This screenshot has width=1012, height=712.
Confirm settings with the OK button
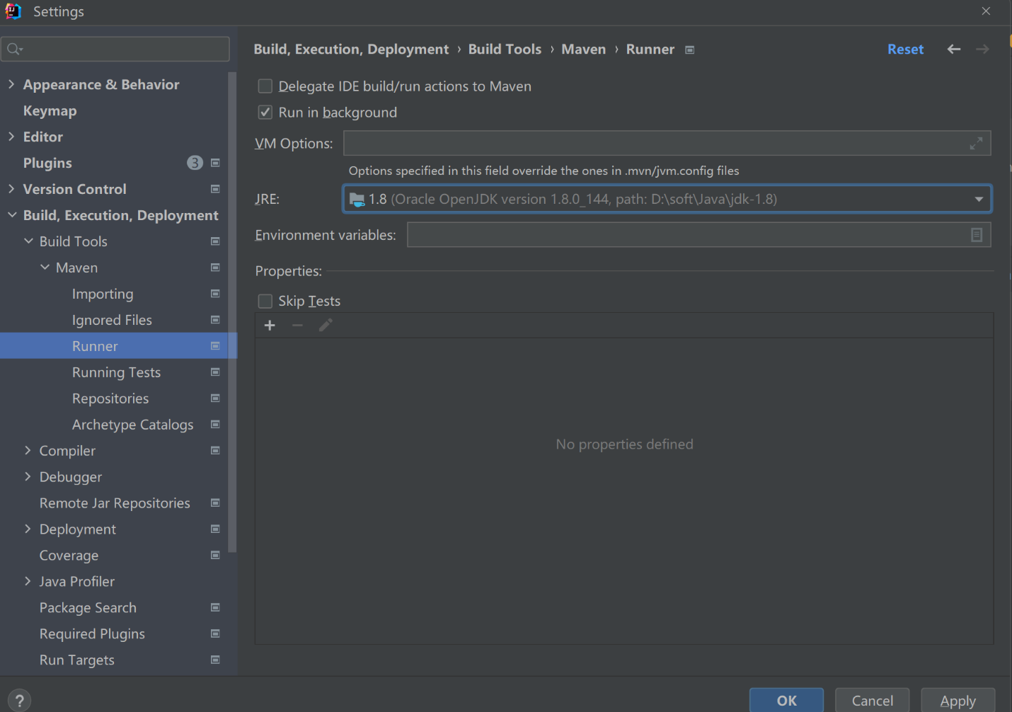point(786,701)
